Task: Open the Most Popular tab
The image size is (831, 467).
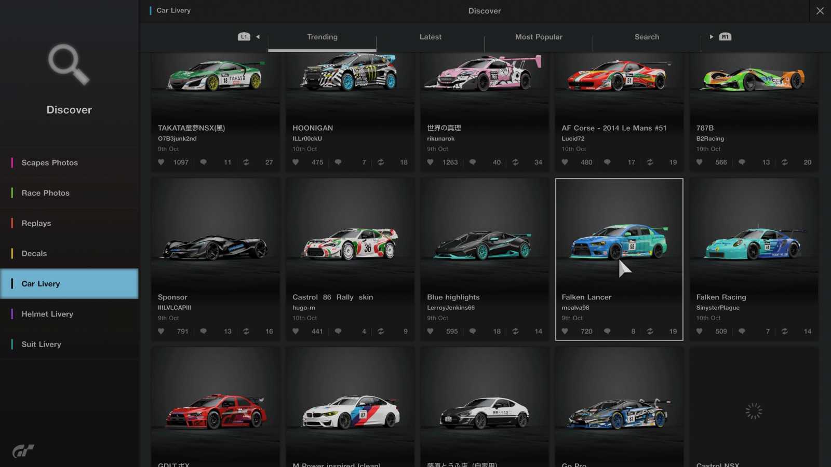Action: click(539, 37)
